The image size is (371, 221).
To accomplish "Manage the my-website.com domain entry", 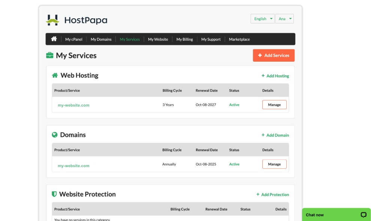I will pos(274,164).
